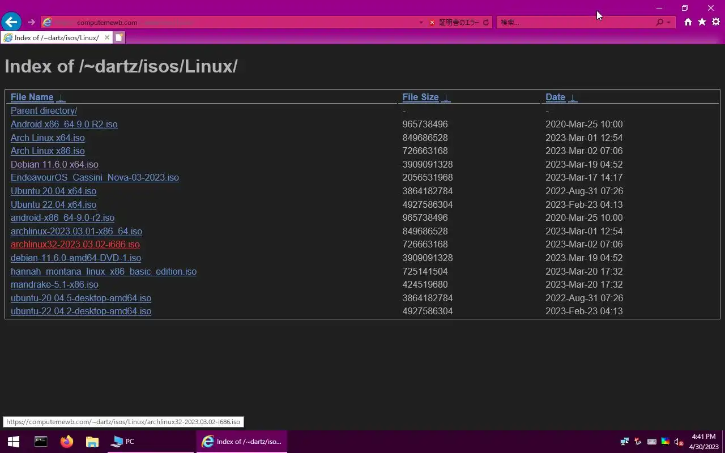The width and height of the screenshot is (725, 453).
Task: Open the Tools gear icon
Action: pos(716,22)
